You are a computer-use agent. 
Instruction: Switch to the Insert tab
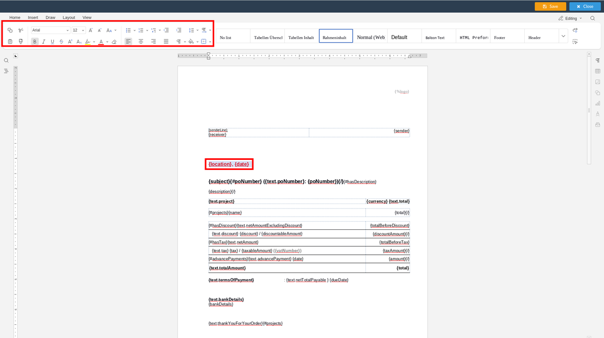click(x=33, y=17)
